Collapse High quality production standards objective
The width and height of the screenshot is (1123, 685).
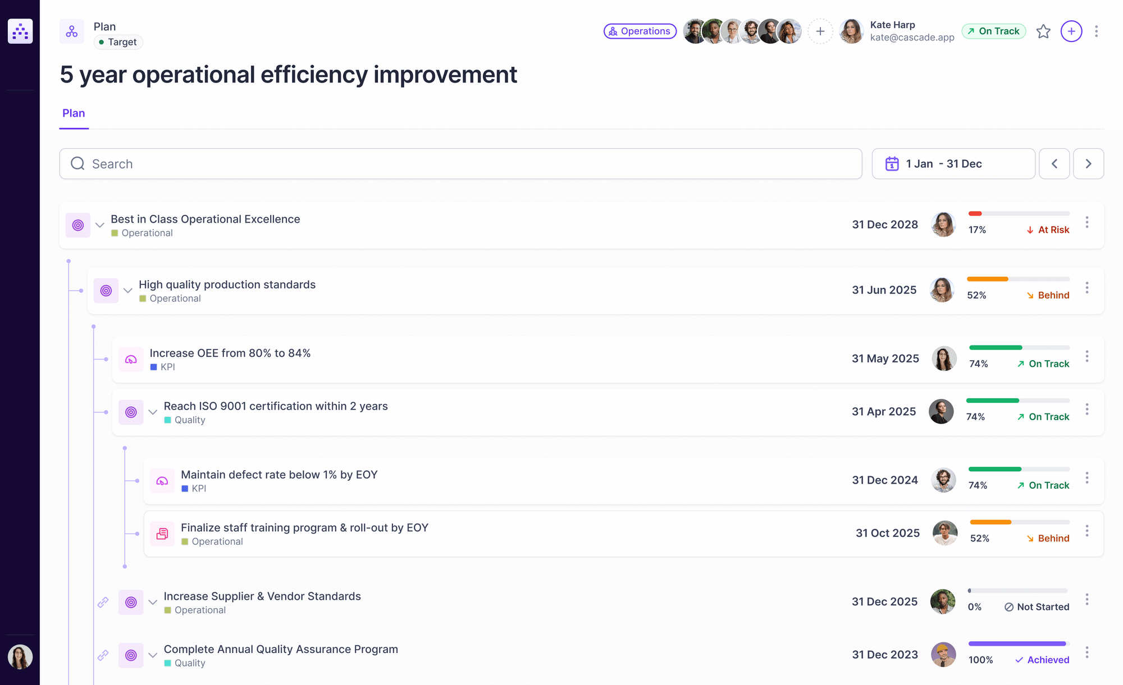point(128,291)
